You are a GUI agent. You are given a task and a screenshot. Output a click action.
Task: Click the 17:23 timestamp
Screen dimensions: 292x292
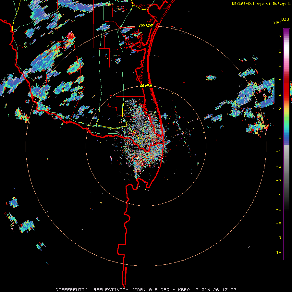pos(229,290)
